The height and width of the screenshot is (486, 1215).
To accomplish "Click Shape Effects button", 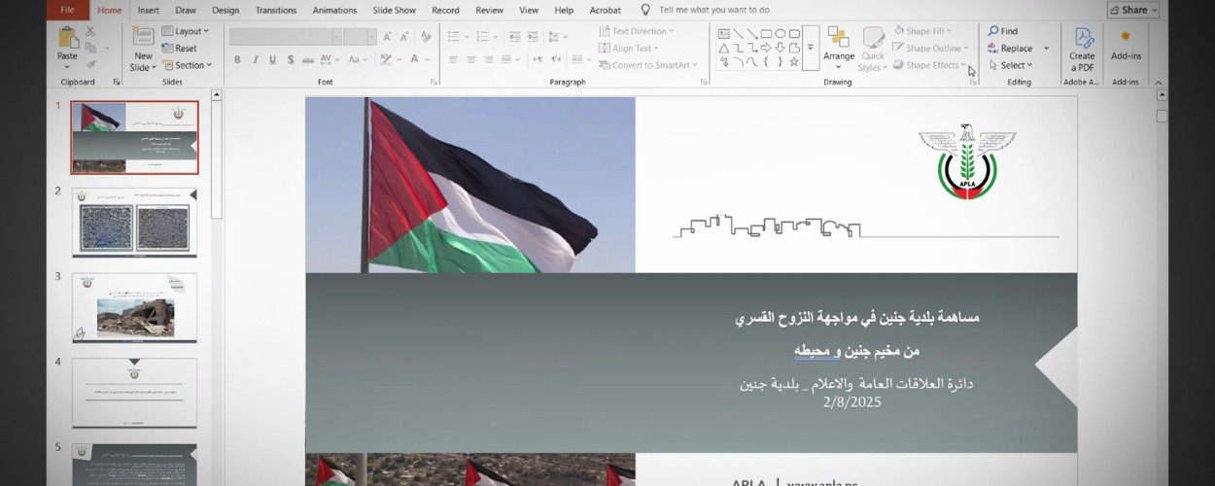I will coord(930,65).
